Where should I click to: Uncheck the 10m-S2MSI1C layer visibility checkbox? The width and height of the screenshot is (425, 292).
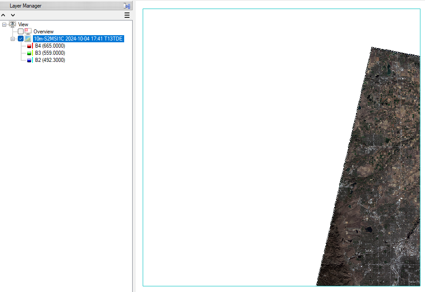click(x=20, y=39)
